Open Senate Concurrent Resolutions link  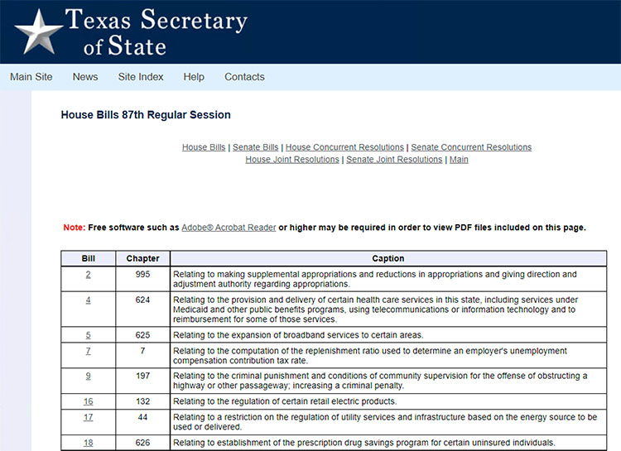tap(471, 147)
